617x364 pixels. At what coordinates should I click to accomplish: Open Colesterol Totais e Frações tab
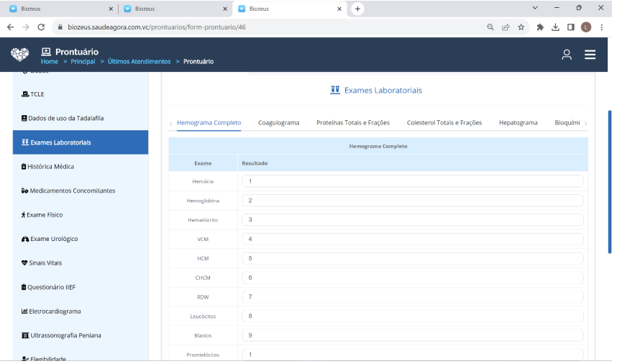coord(444,123)
